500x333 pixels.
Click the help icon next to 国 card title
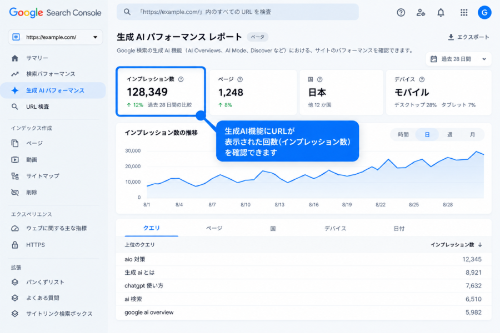click(319, 79)
